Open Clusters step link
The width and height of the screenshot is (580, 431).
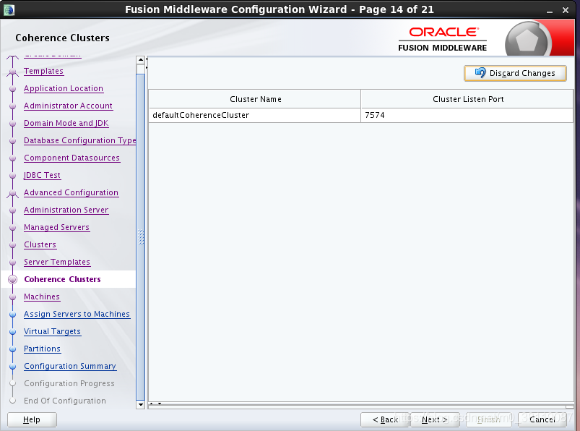pos(40,244)
